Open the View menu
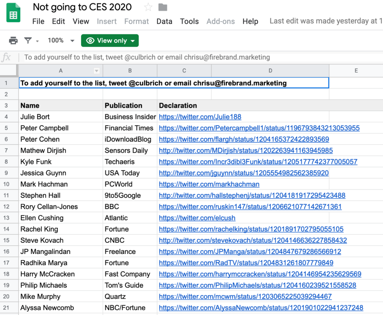 pos(81,21)
